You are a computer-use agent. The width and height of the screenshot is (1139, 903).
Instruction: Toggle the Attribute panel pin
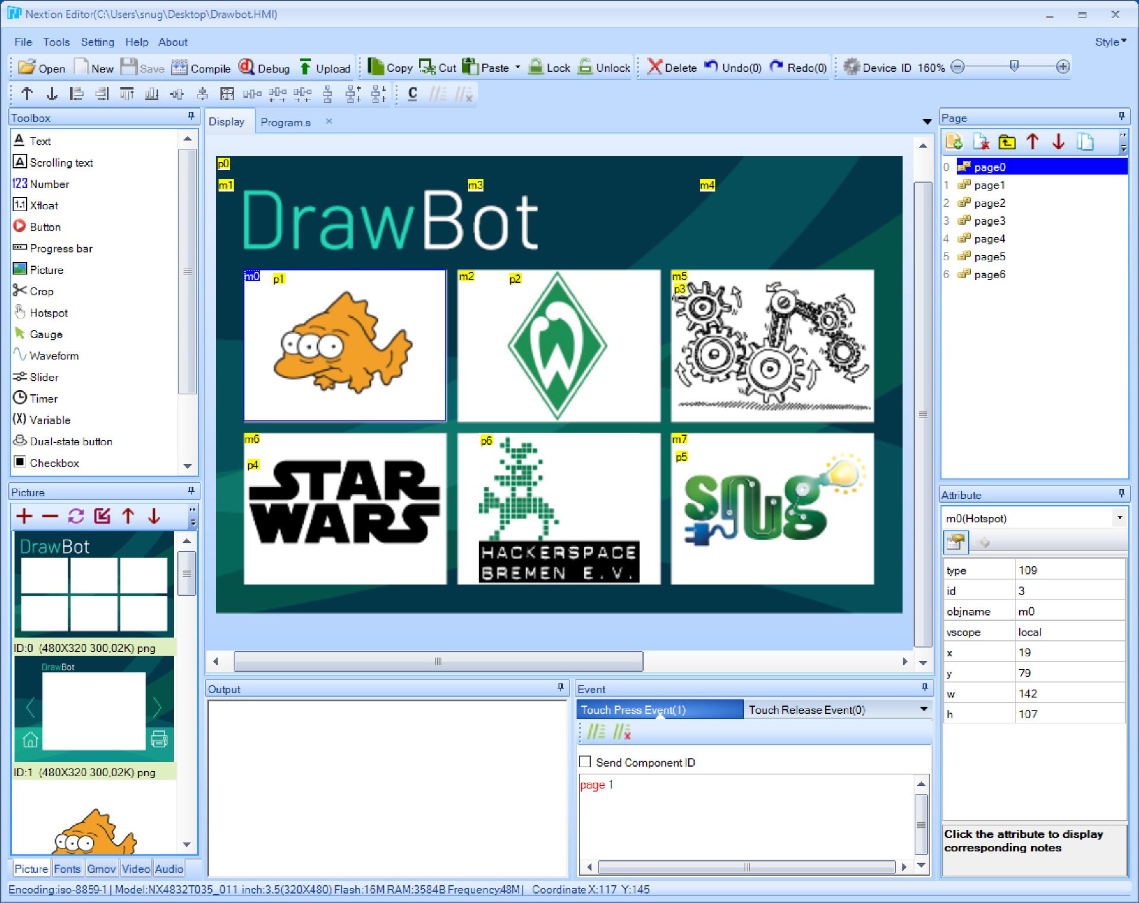click(x=1121, y=493)
